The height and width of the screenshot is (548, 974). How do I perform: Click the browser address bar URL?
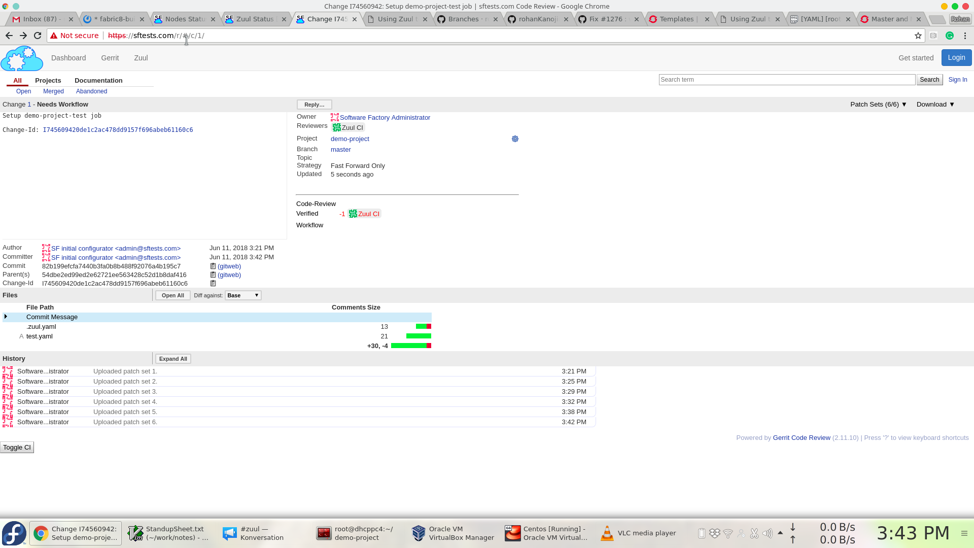[156, 36]
